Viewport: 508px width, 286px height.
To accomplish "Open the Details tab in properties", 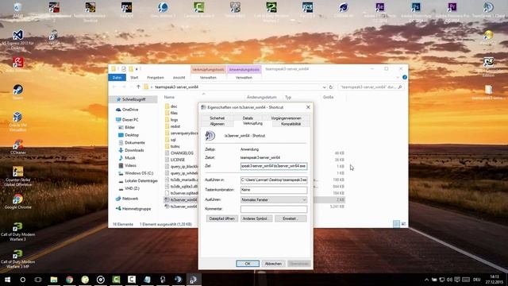I will 248,118.
